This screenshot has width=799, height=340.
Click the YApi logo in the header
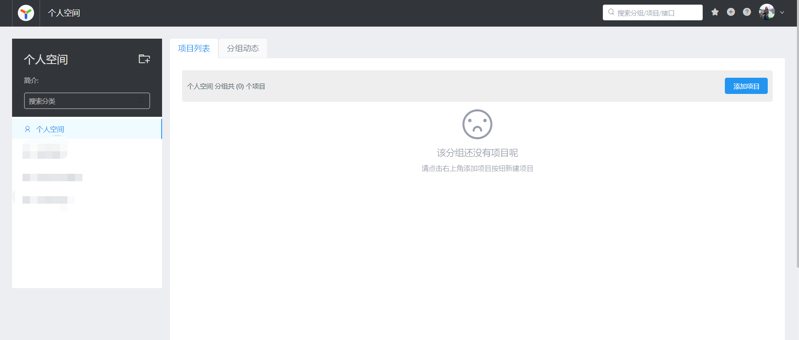click(x=26, y=13)
